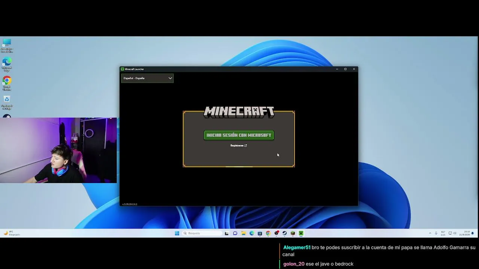This screenshot has width=479, height=269.
Task: Open Steam from the taskbar
Action: (x=284, y=233)
